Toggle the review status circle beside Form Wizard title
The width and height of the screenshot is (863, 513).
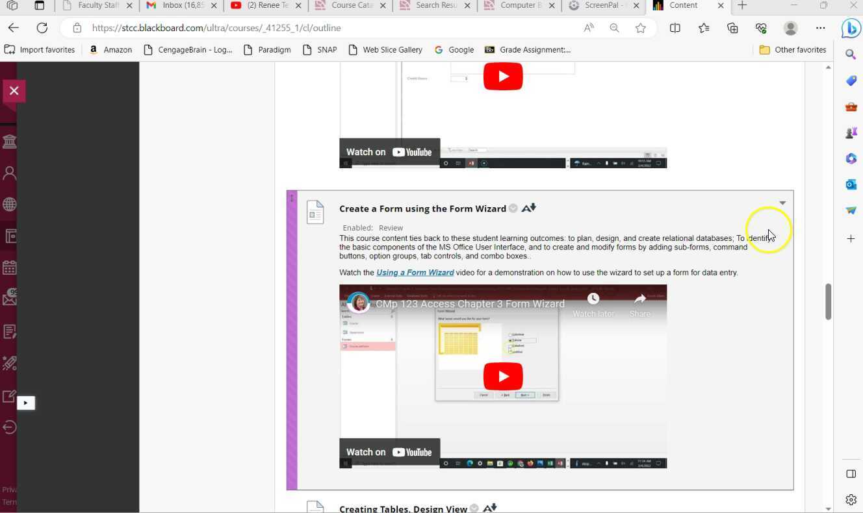click(513, 208)
